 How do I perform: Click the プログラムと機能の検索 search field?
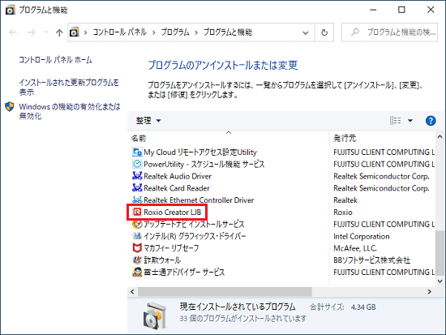[390, 32]
